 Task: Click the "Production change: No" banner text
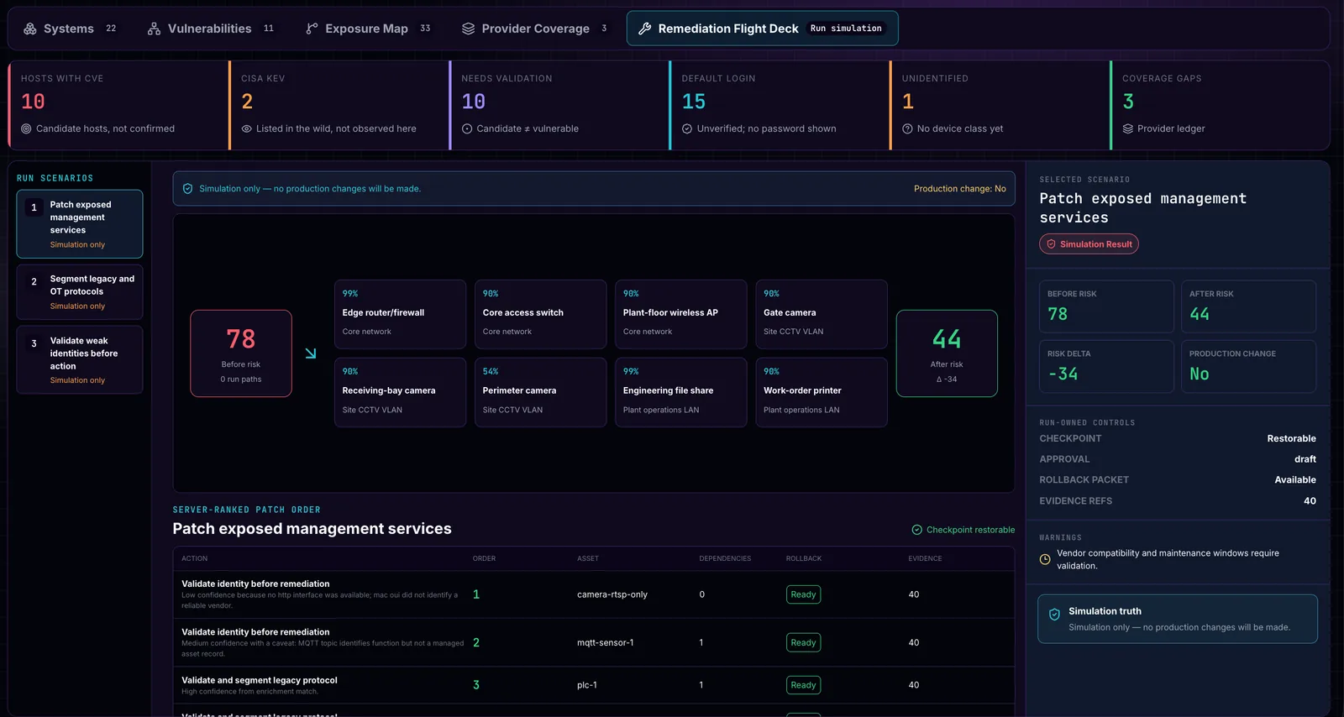click(960, 189)
